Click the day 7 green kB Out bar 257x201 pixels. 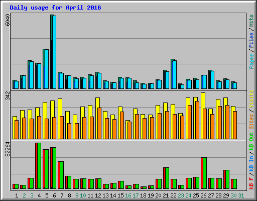[62, 175]
